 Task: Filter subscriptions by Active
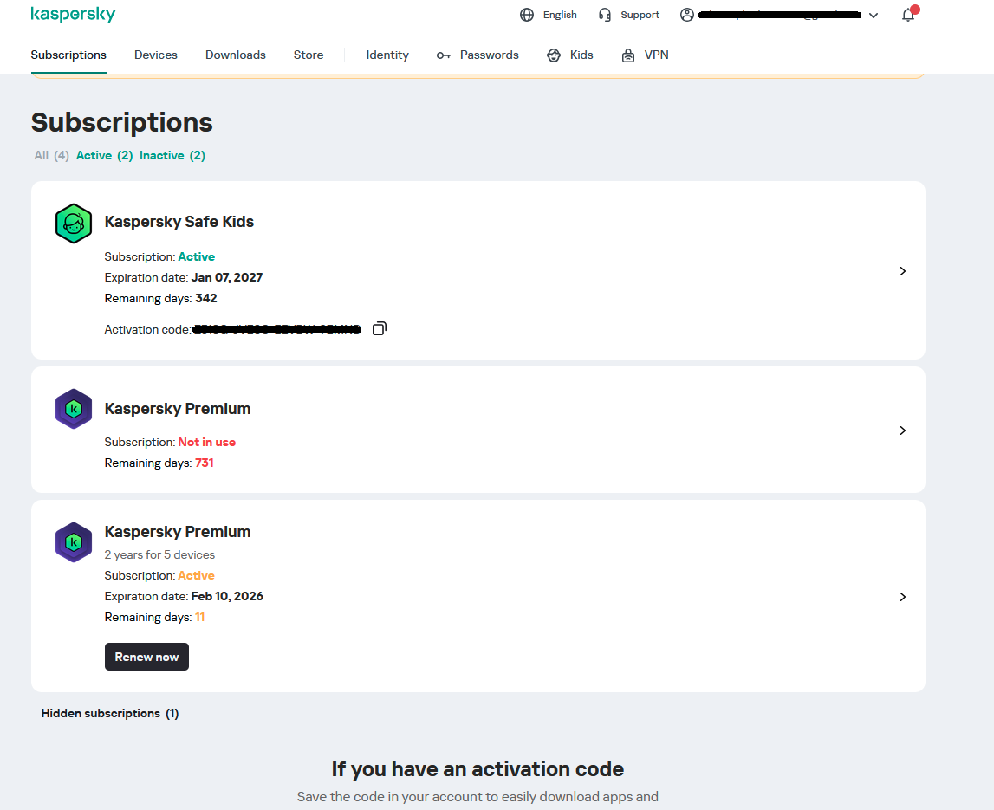click(104, 156)
